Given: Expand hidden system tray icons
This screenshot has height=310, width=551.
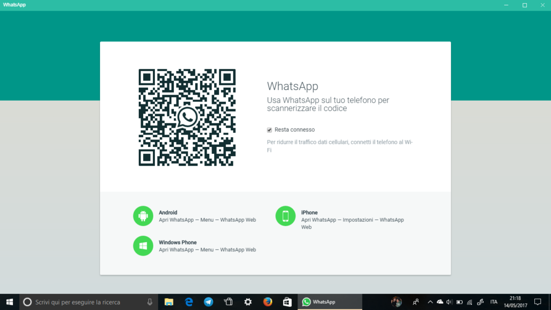Looking at the screenshot, I should [430, 302].
